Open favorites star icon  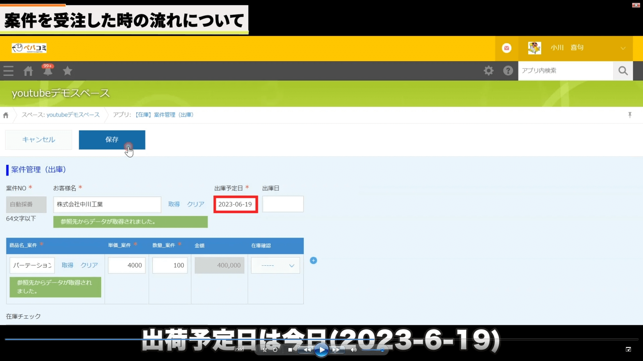(x=67, y=71)
